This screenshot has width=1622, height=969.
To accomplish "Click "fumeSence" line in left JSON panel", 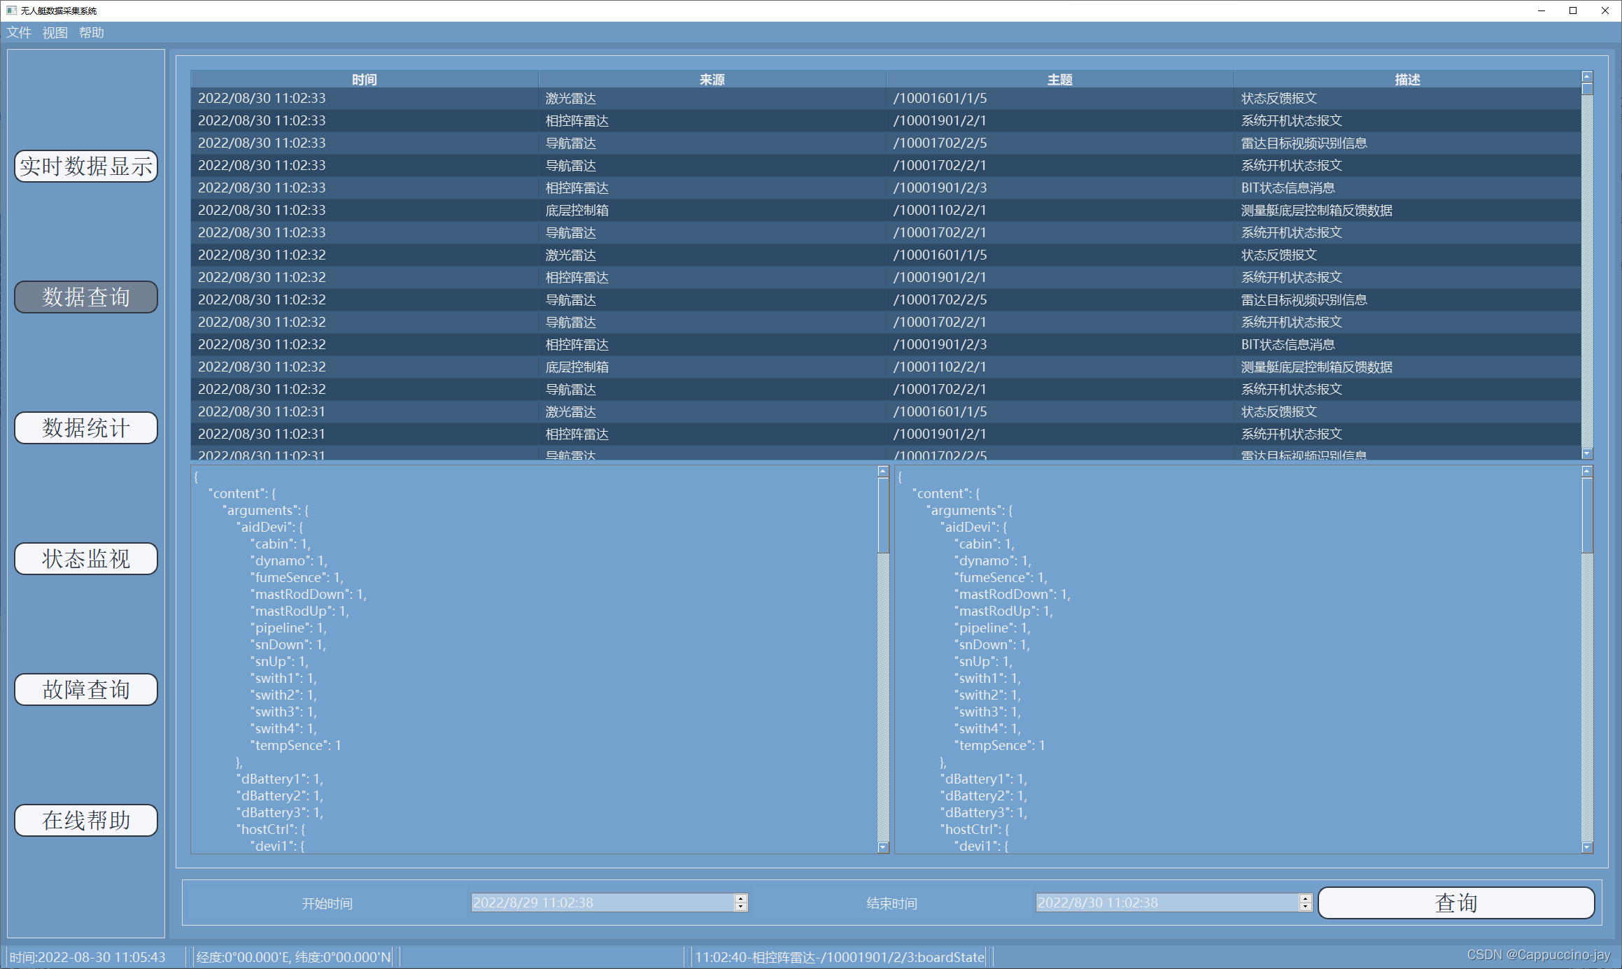I will pyautogui.click(x=297, y=578).
